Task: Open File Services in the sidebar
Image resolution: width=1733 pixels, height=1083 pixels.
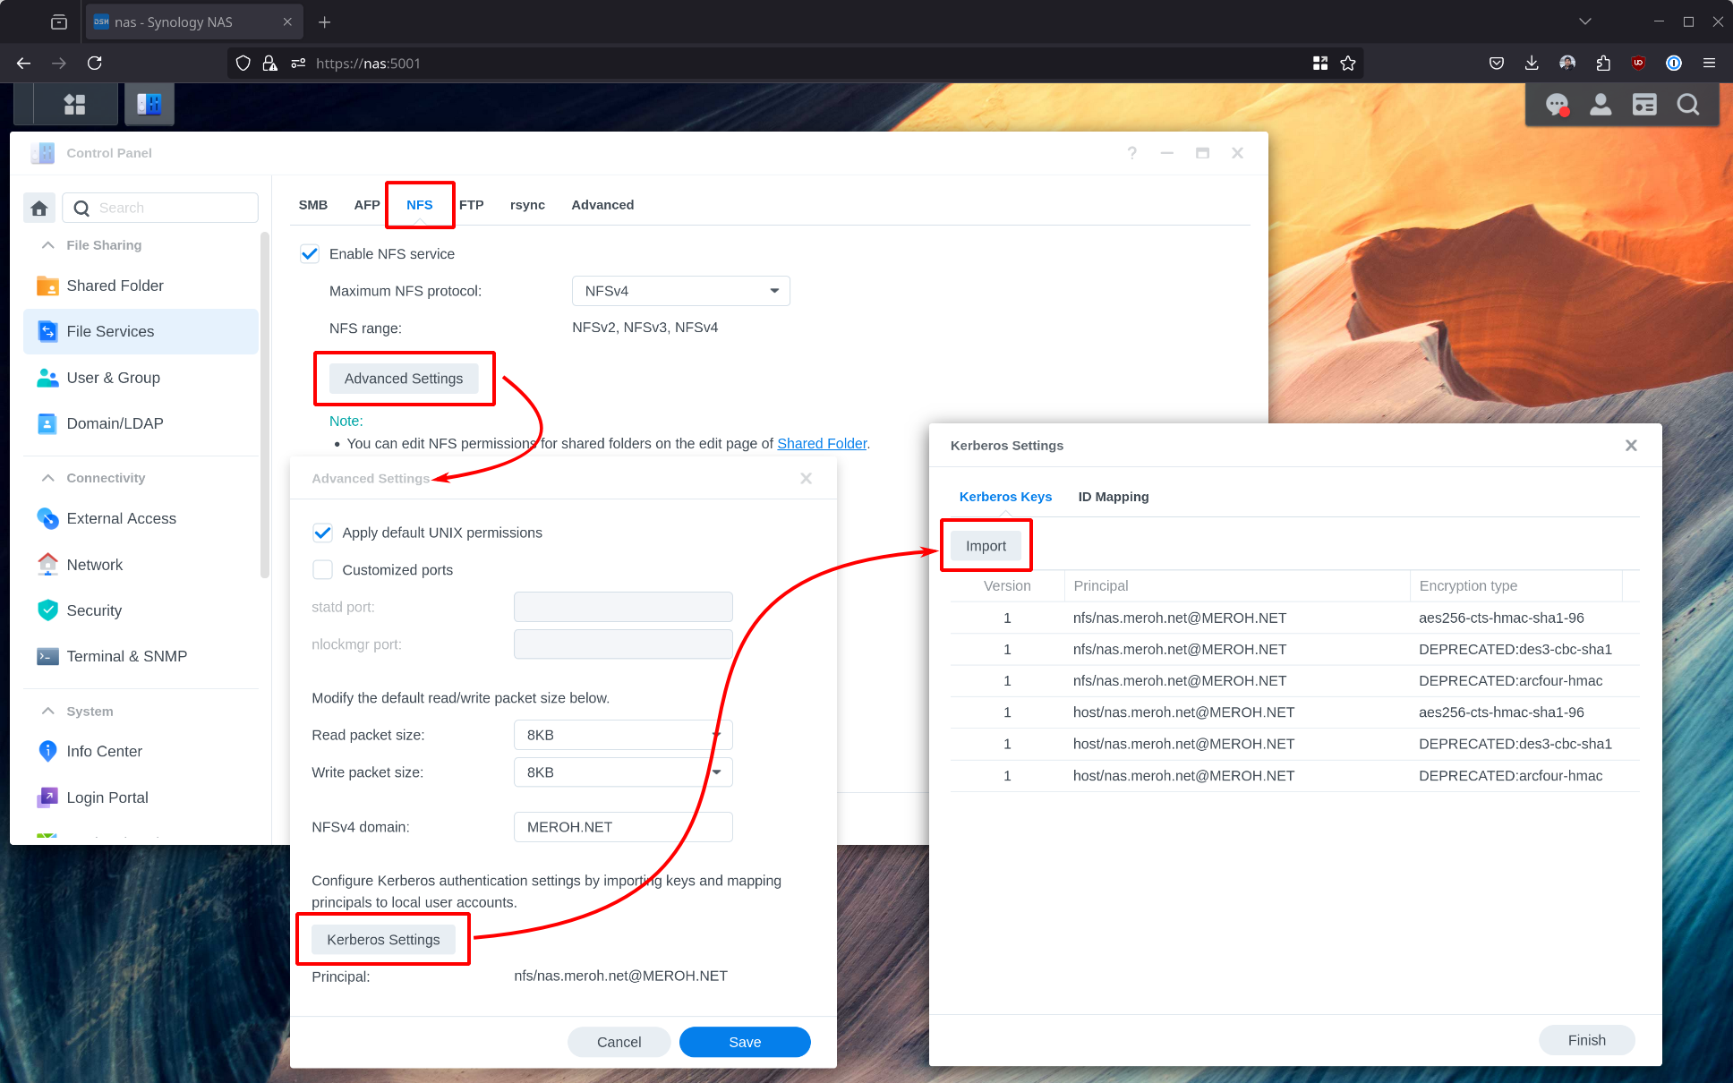Action: (x=109, y=331)
